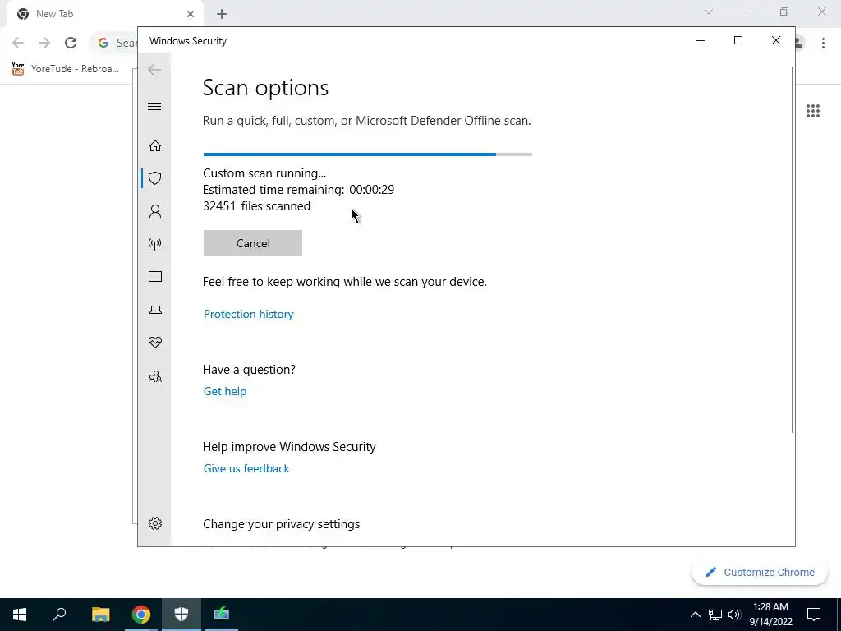Click the Scan options heading
Screen dimensions: 841x631
click(265, 88)
